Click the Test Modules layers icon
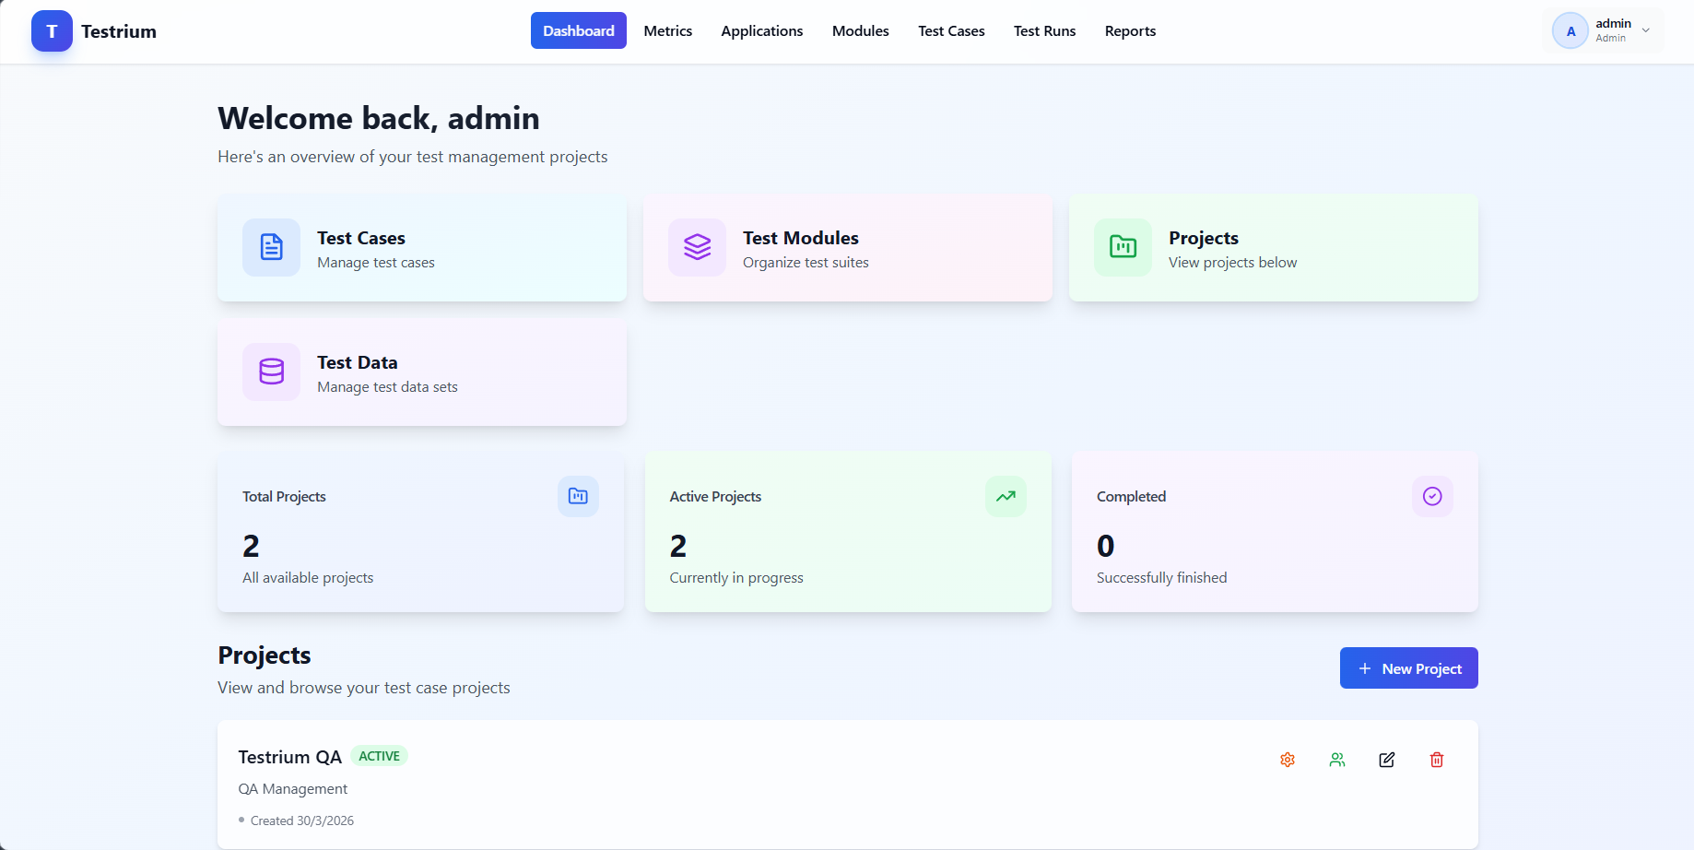Screen dimensions: 1694x850 pyautogui.click(x=697, y=247)
